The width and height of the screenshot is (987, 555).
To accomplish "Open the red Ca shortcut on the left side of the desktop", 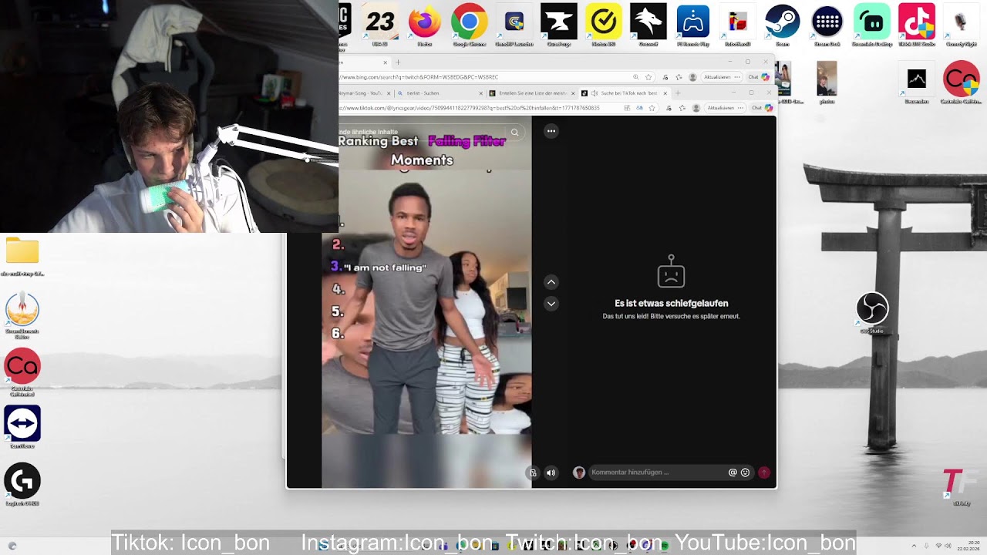I will pos(22,371).
